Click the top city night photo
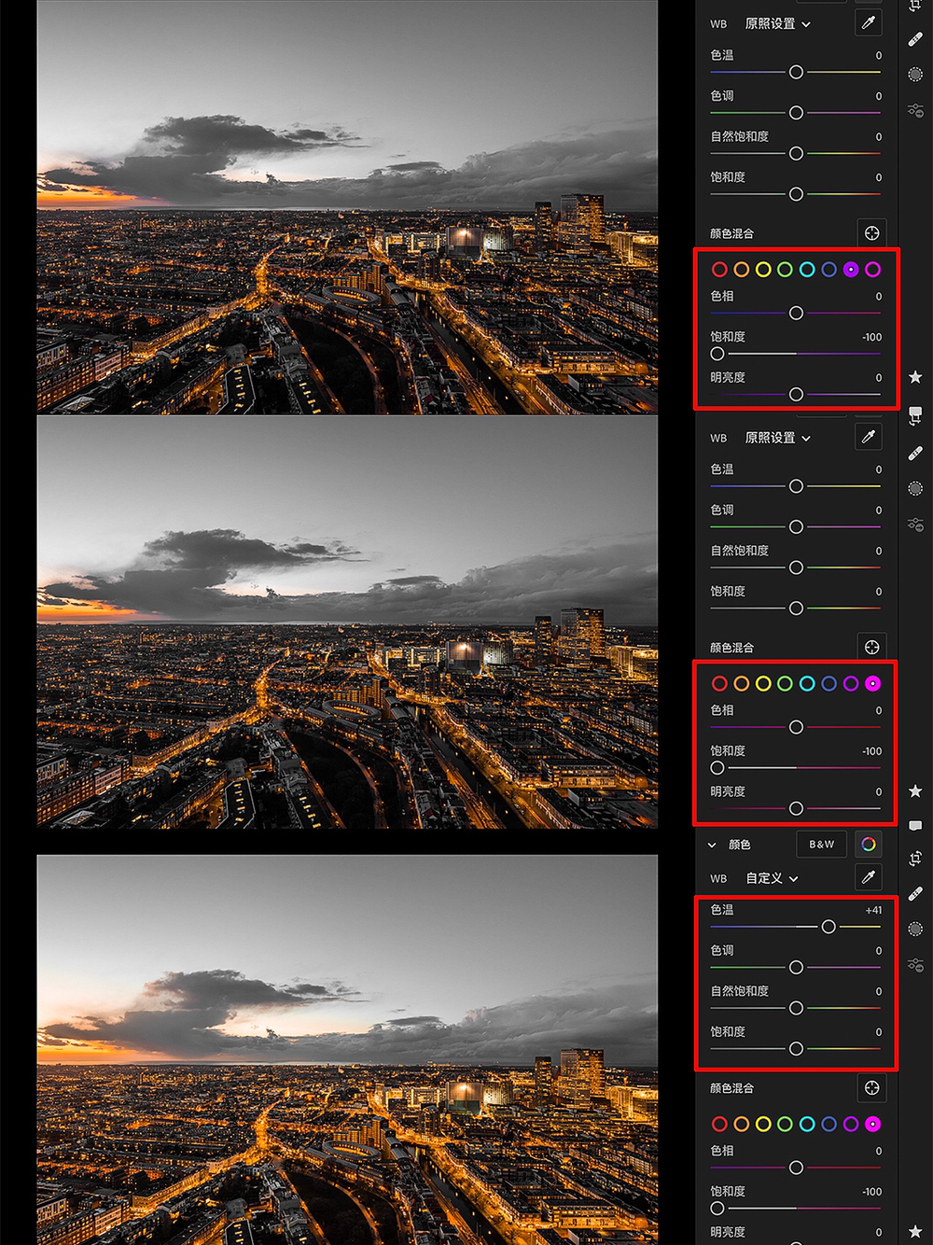The height and width of the screenshot is (1245, 933). pyautogui.click(x=347, y=206)
